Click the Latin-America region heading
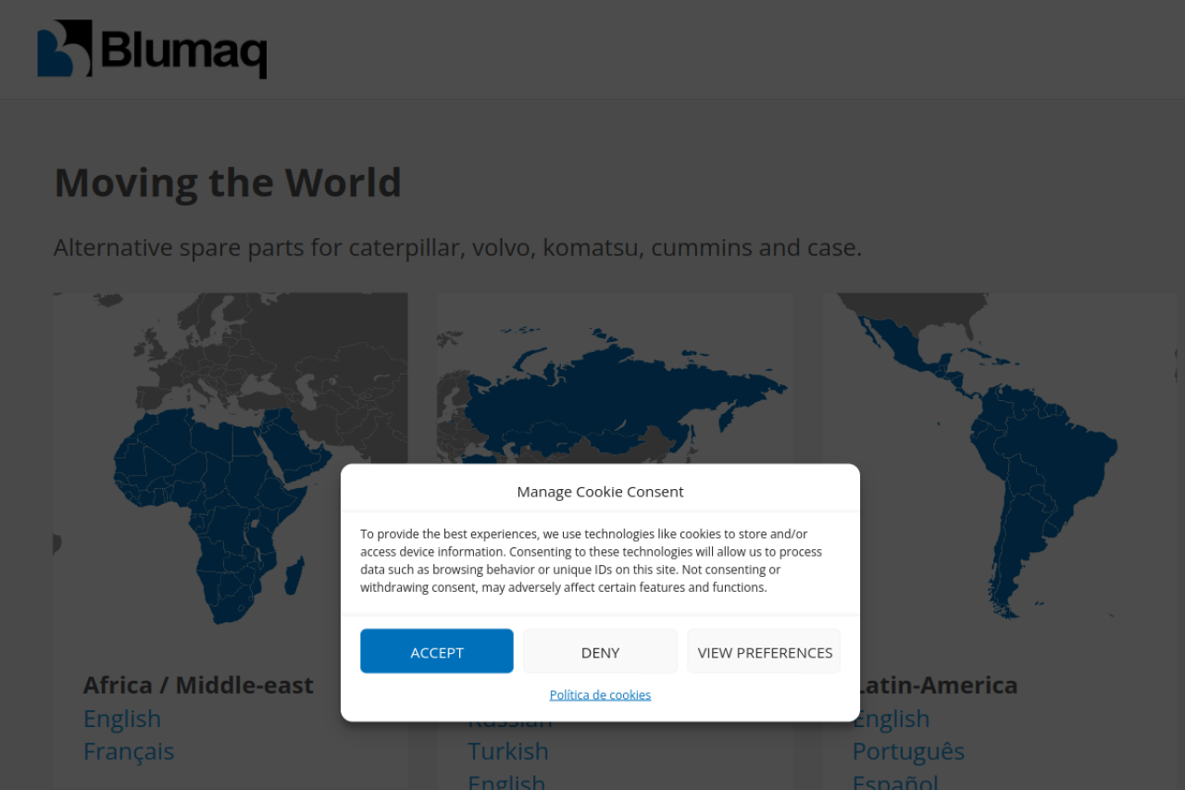 (x=937, y=685)
